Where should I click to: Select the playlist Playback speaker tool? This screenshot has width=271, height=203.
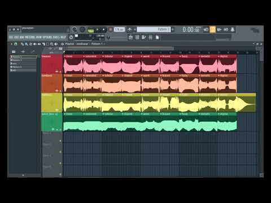pos(56,44)
